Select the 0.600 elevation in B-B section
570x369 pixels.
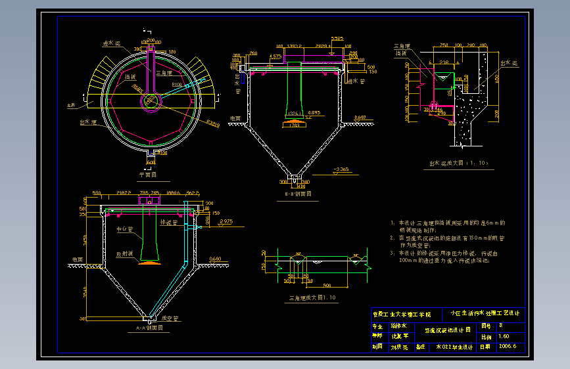coord(360,118)
